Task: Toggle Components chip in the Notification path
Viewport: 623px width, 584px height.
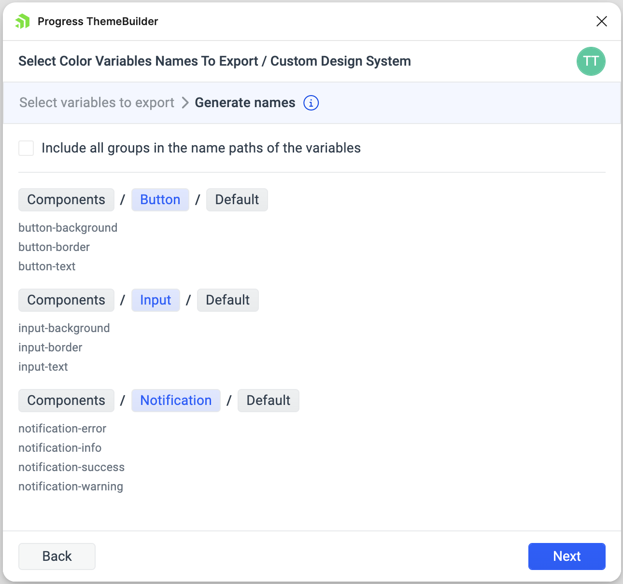Action: pyautogui.click(x=66, y=401)
